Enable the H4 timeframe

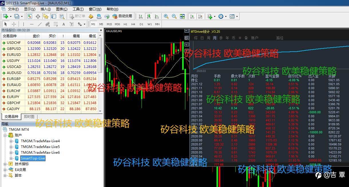[133, 24]
